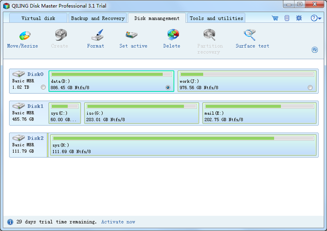Screen dimensions: 327x231
Task: Click the Format label
Action: click(95, 46)
